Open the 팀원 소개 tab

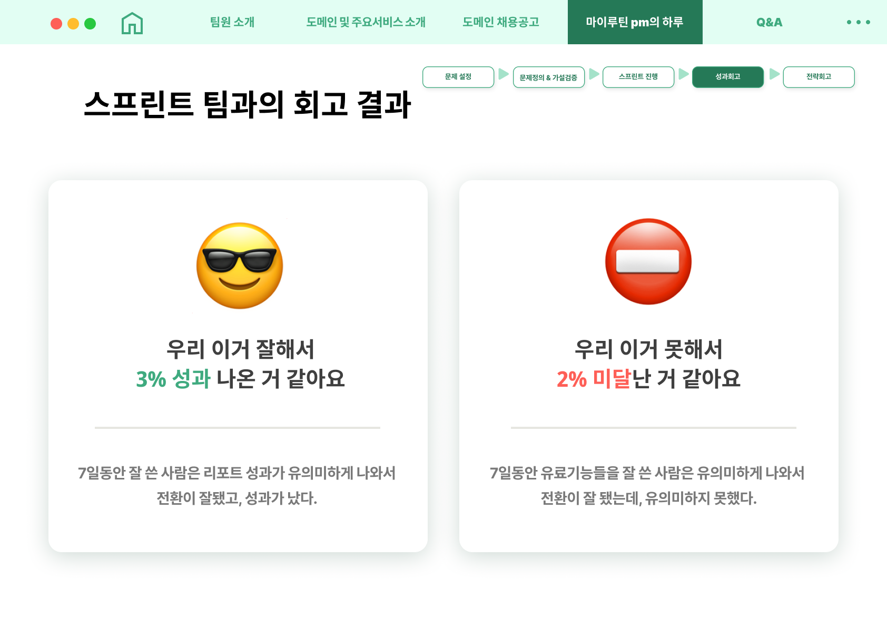click(232, 22)
